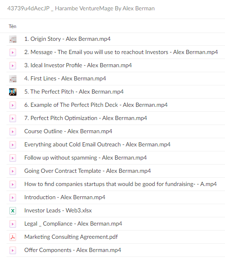Click the Harambe VentureMage folder title
Image resolution: width=225 pixels, height=259 pixels.
pyautogui.click(x=81, y=8)
